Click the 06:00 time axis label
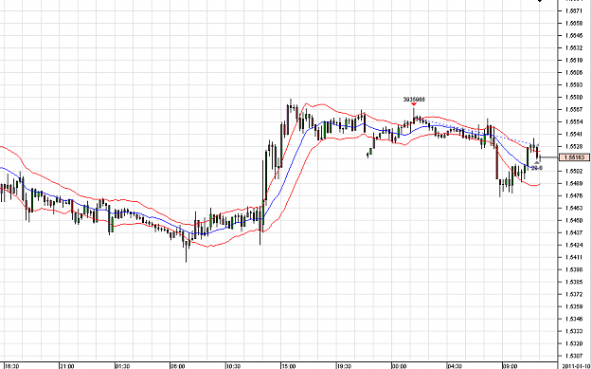The image size is (592, 369). (178, 366)
